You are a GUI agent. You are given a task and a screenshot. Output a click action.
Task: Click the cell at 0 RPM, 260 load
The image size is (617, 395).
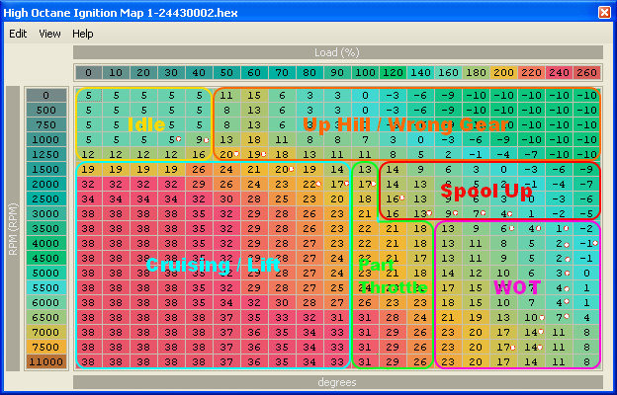pos(586,96)
